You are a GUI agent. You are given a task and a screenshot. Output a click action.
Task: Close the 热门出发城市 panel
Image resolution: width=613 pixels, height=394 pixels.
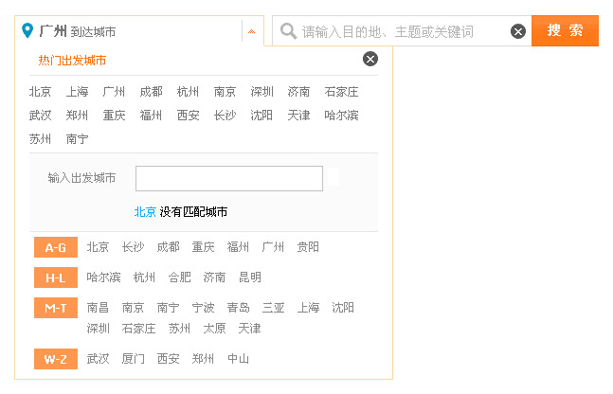point(370,60)
